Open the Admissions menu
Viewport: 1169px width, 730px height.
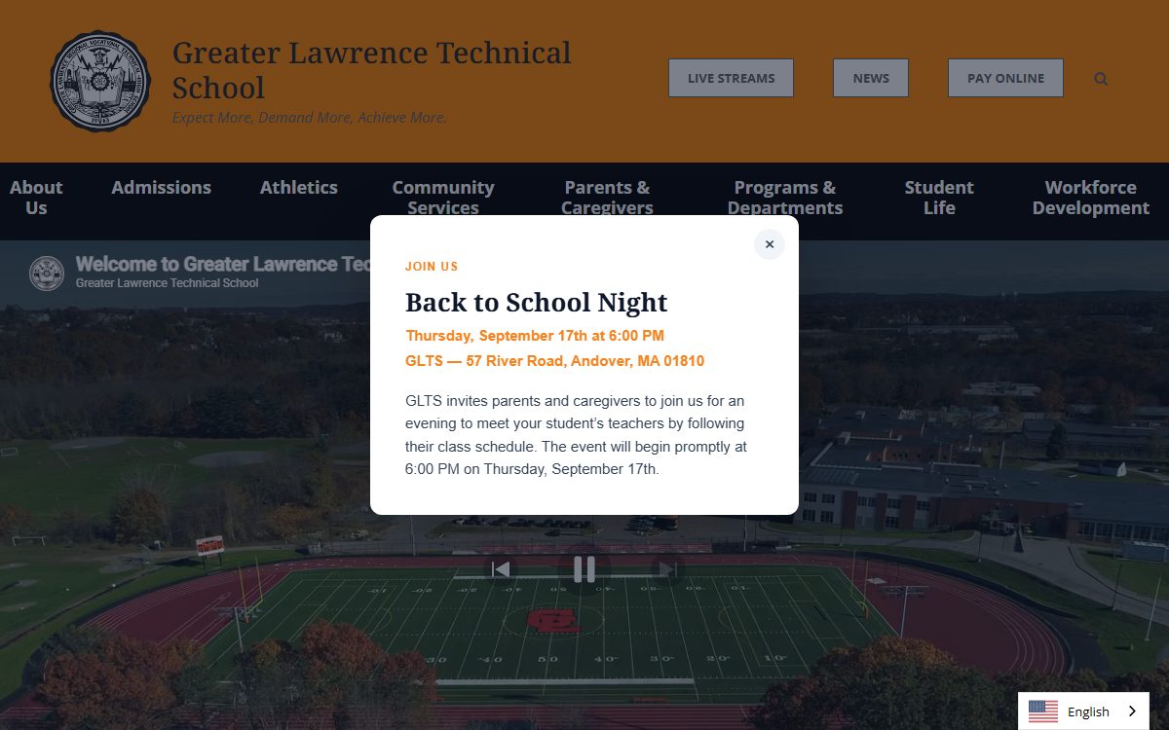(161, 188)
